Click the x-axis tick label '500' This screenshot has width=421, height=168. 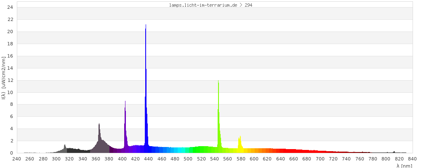coord(188,159)
